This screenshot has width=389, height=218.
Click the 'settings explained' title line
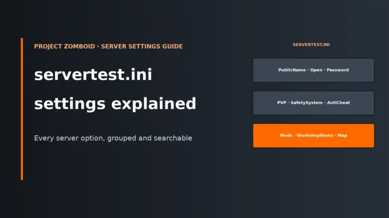click(x=115, y=104)
